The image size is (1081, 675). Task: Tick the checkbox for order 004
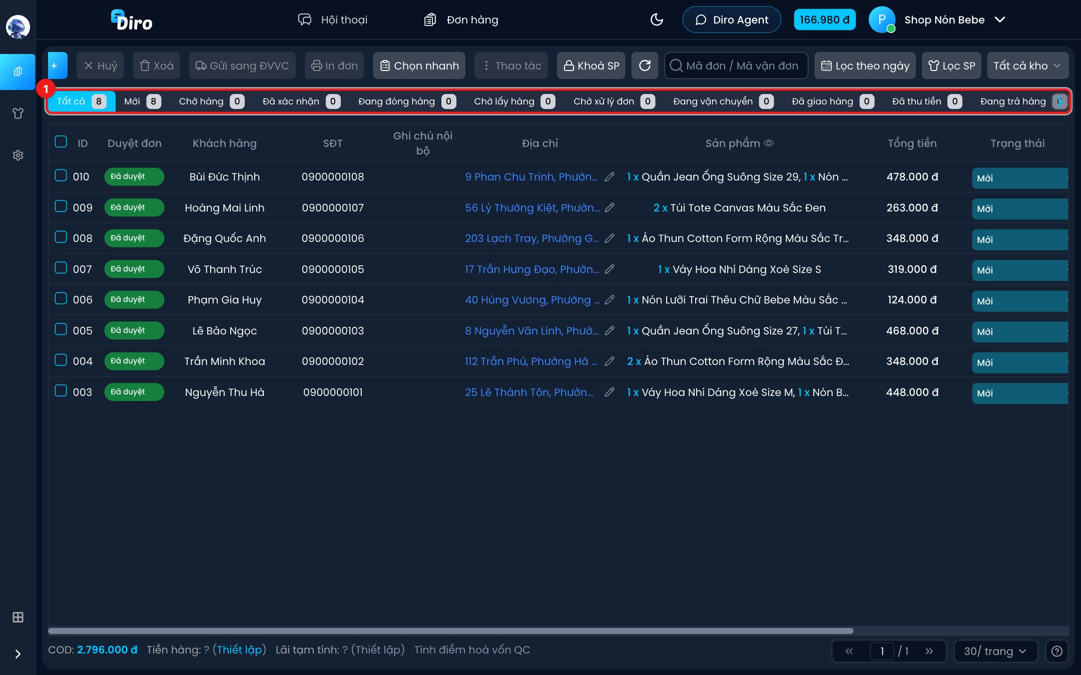coord(61,360)
